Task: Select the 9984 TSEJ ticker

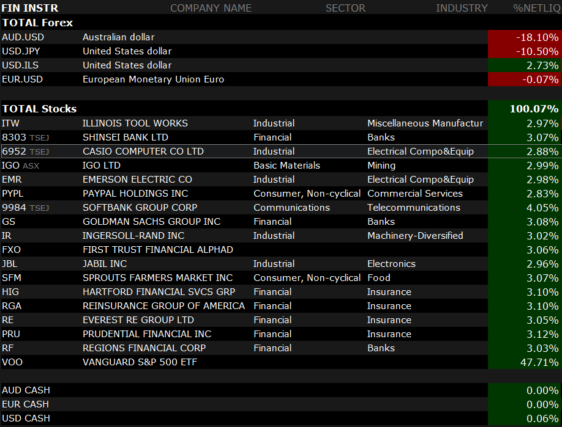Action: click(25, 208)
